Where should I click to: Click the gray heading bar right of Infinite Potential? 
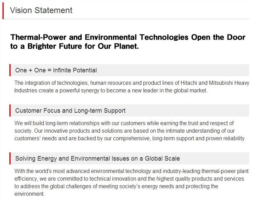(x=173, y=70)
